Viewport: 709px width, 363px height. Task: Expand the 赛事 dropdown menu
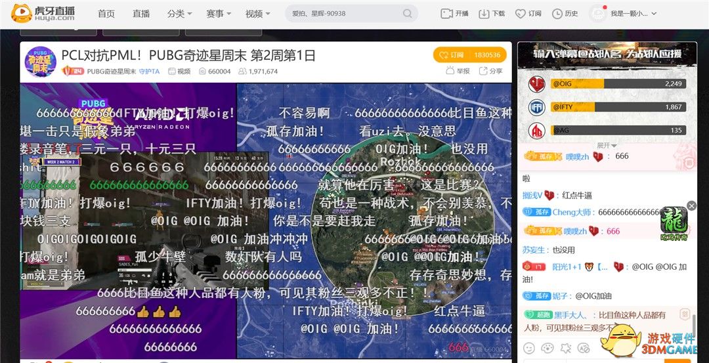coord(219,14)
